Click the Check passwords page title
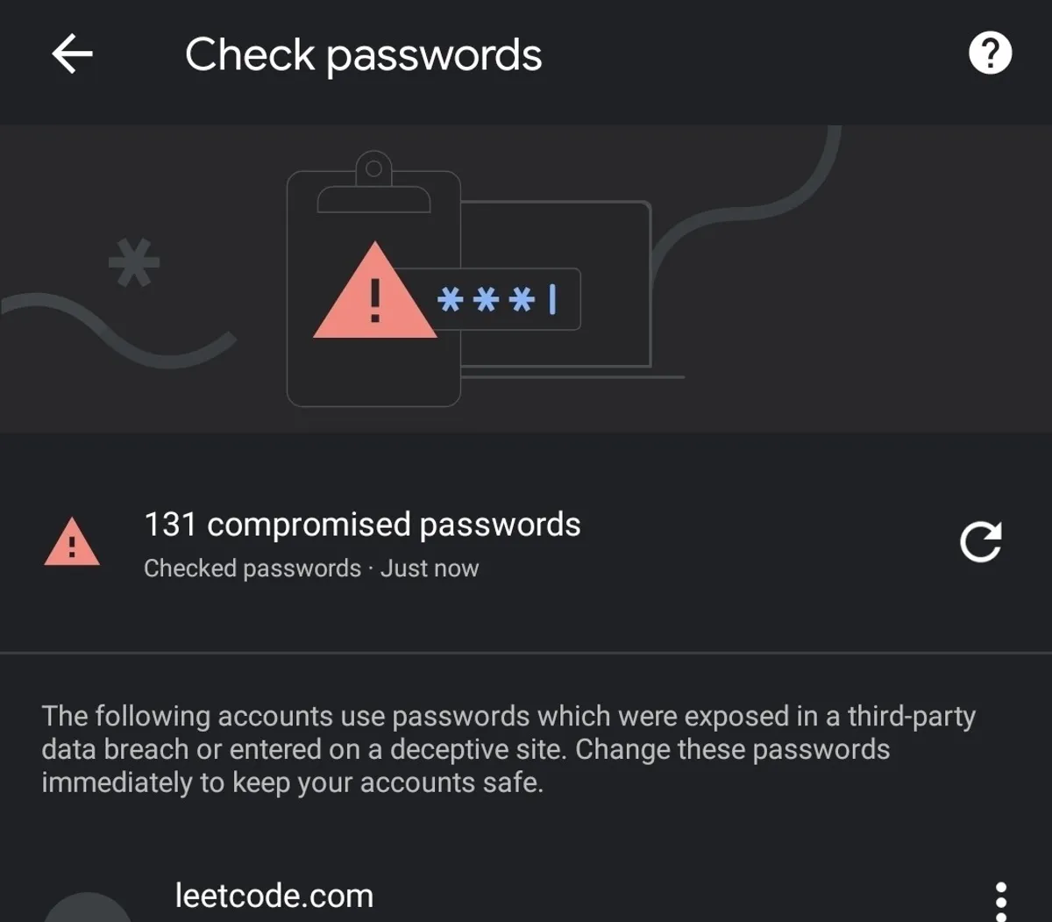1052x922 pixels. (x=363, y=54)
